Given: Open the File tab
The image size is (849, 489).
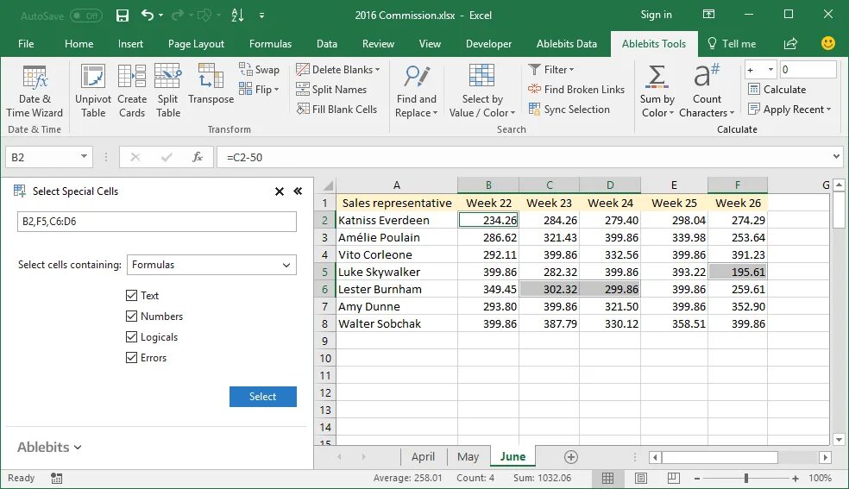Looking at the screenshot, I should point(26,44).
